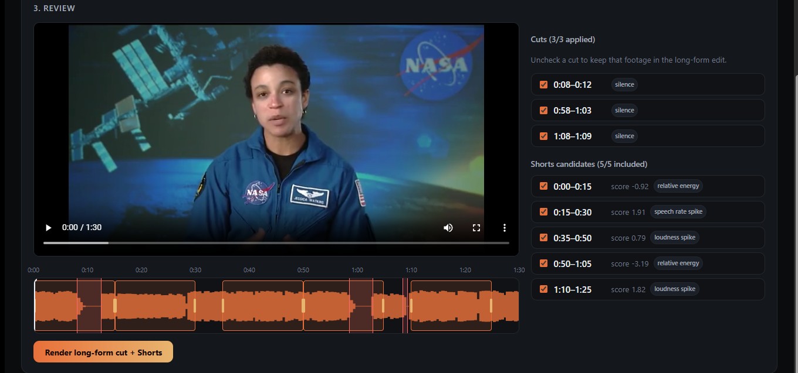Click the loudness spike tag on 1:10–1:25

coord(675,289)
